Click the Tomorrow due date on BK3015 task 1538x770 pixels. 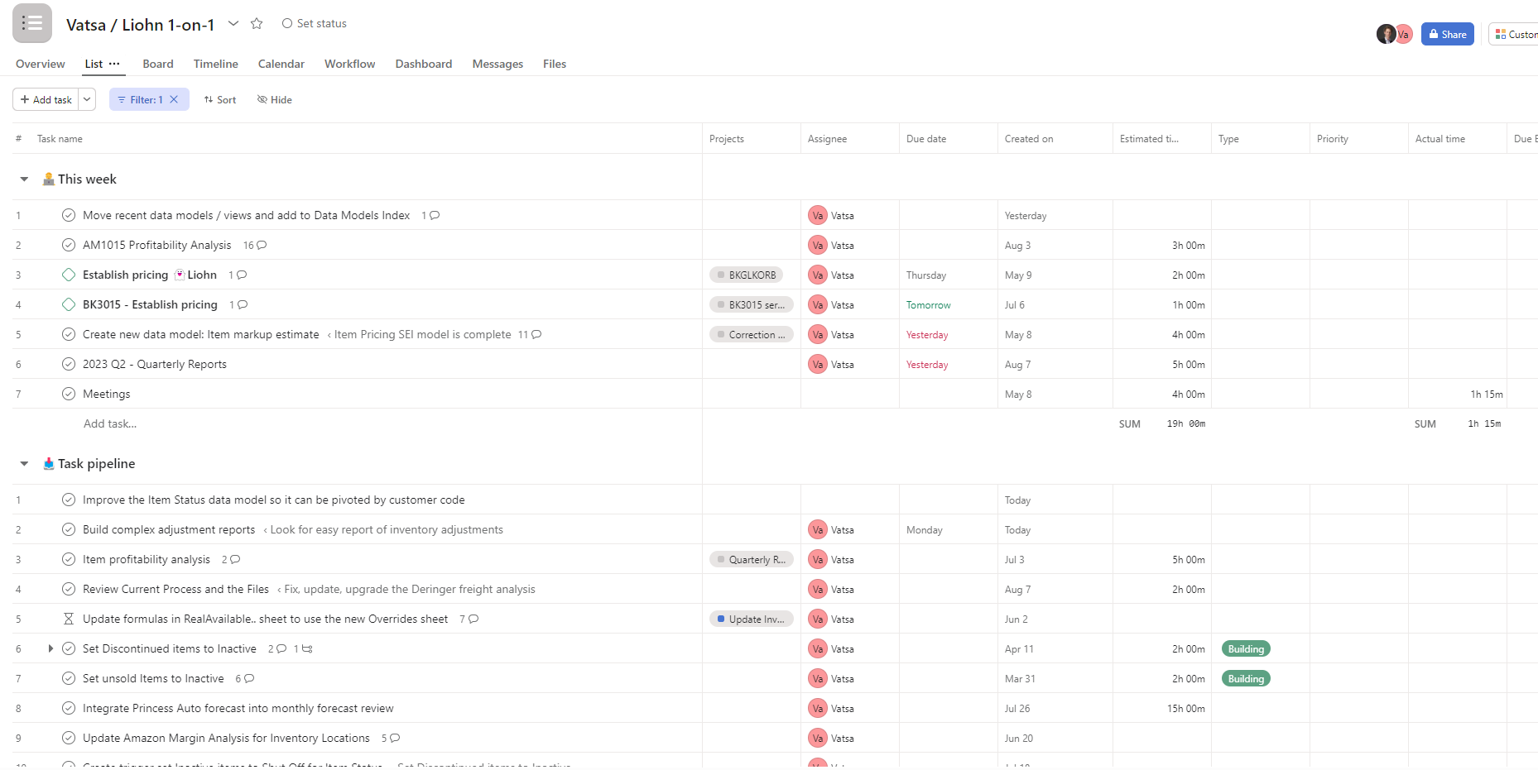[x=927, y=304]
